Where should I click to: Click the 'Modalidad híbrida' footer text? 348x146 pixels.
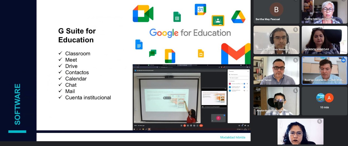[232, 137]
